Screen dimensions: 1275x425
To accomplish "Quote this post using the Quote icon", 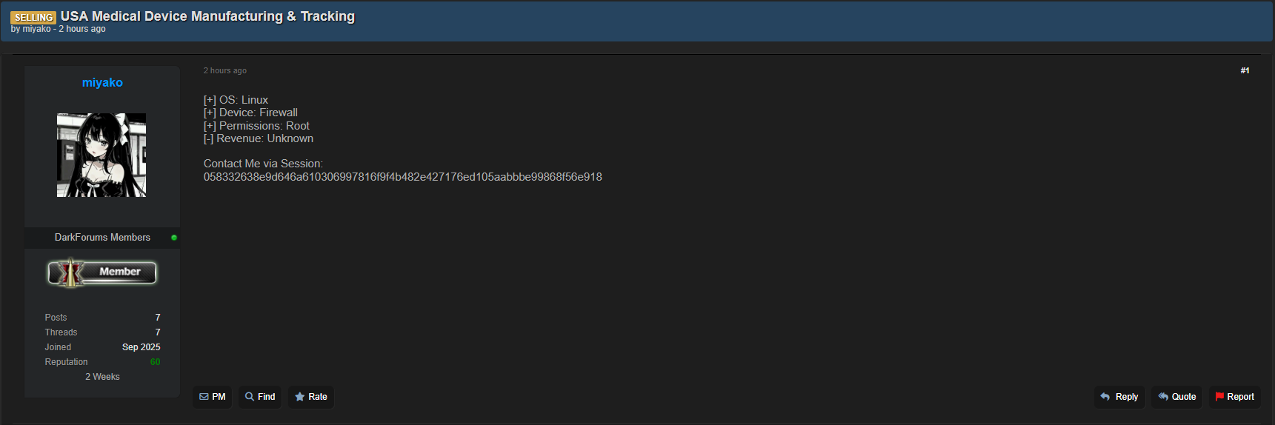I will 1163,397.
